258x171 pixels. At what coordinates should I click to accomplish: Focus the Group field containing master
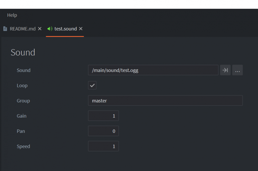click(165, 101)
